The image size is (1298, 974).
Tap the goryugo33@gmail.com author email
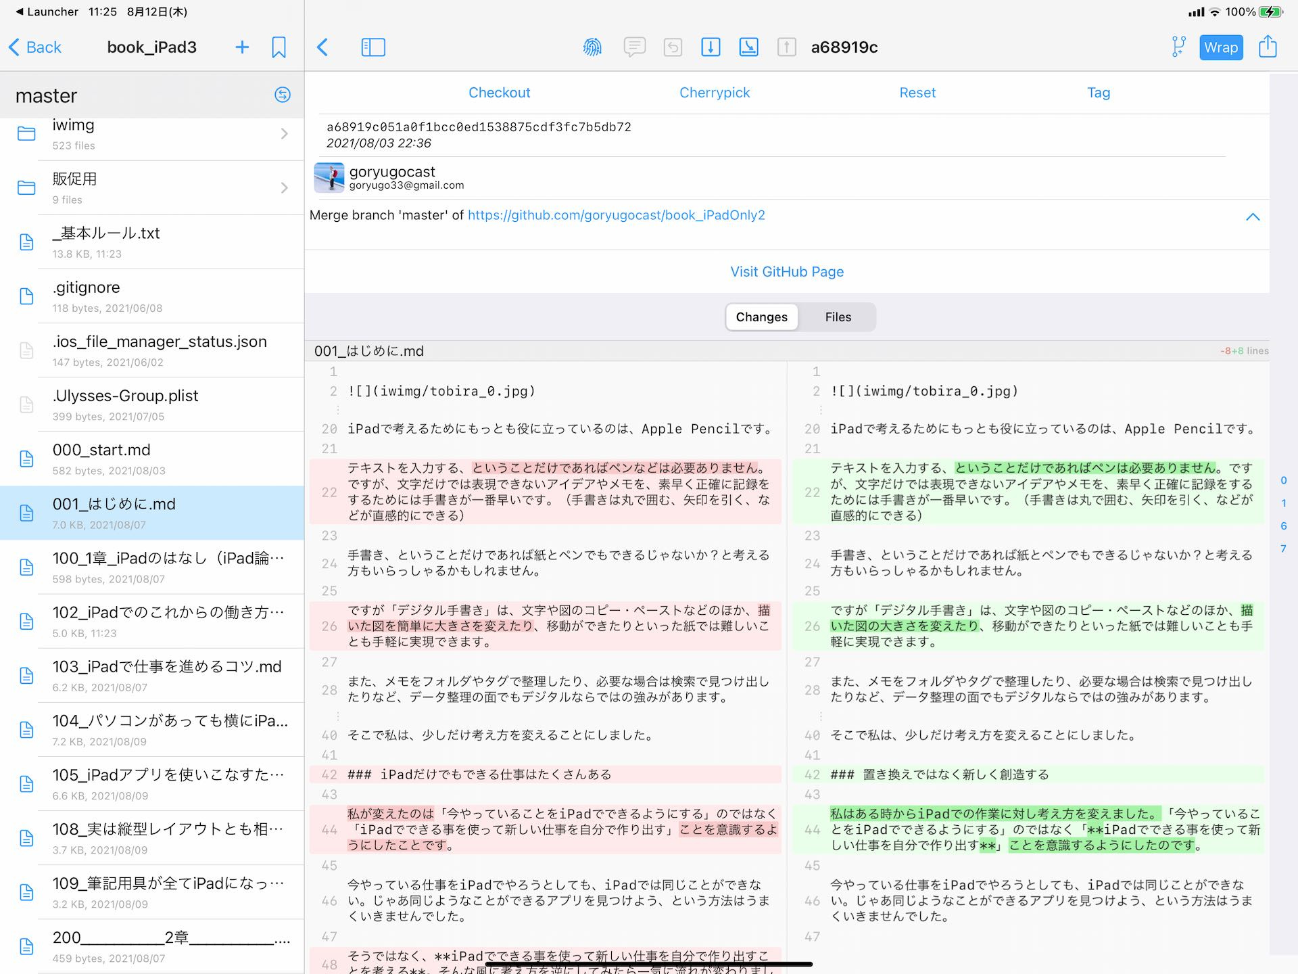[x=406, y=185]
